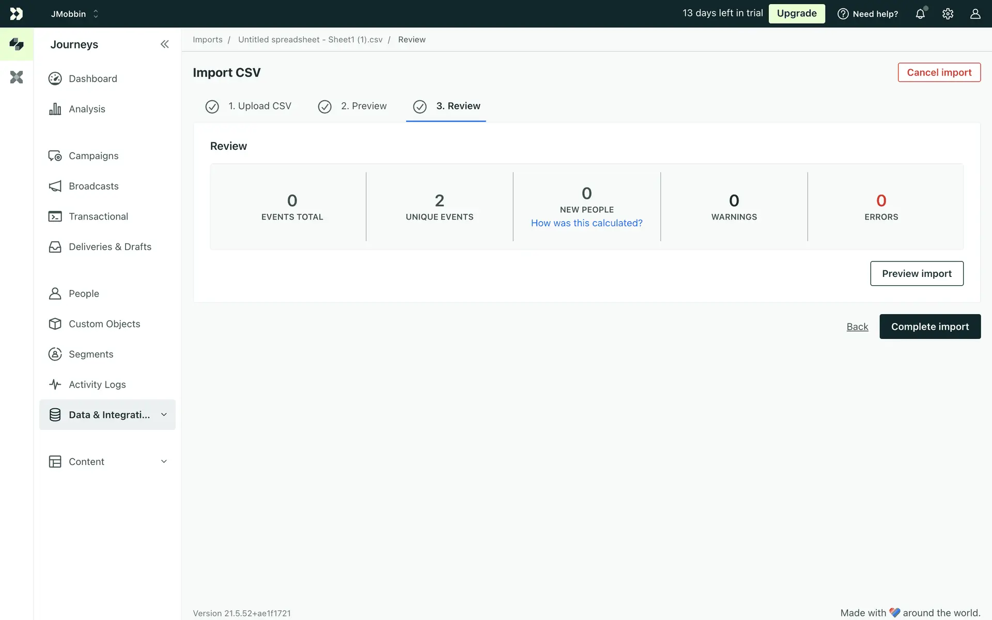This screenshot has width=992, height=620.
Task: Switch to Data Pipelines product icon
Action: (17, 78)
